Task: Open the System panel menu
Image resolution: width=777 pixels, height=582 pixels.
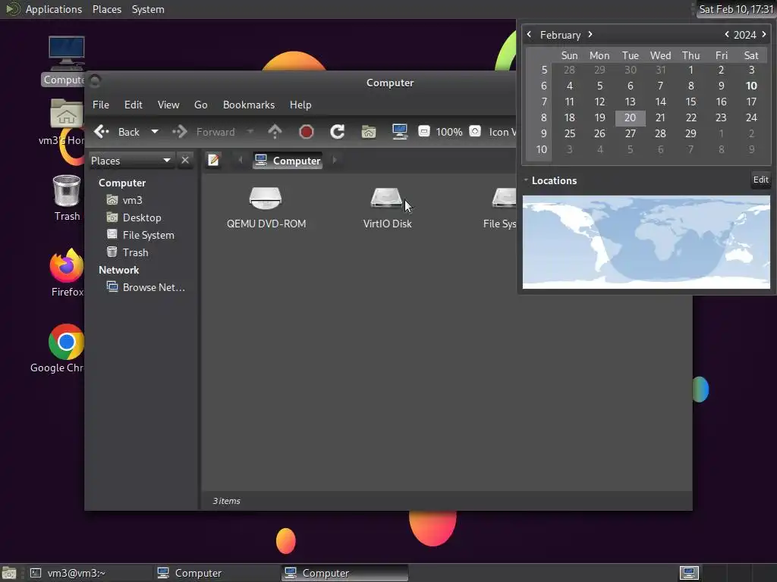Action: pos(148,9)
